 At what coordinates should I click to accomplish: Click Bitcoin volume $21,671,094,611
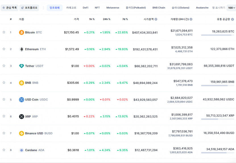(181, 31)
